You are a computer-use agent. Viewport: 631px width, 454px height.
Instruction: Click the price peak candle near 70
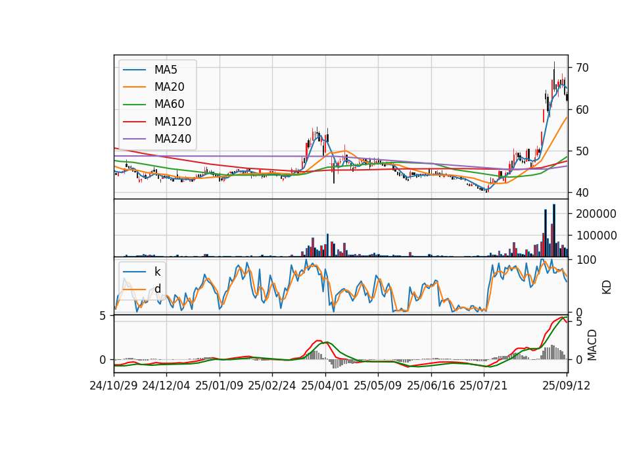pos(554,78)
